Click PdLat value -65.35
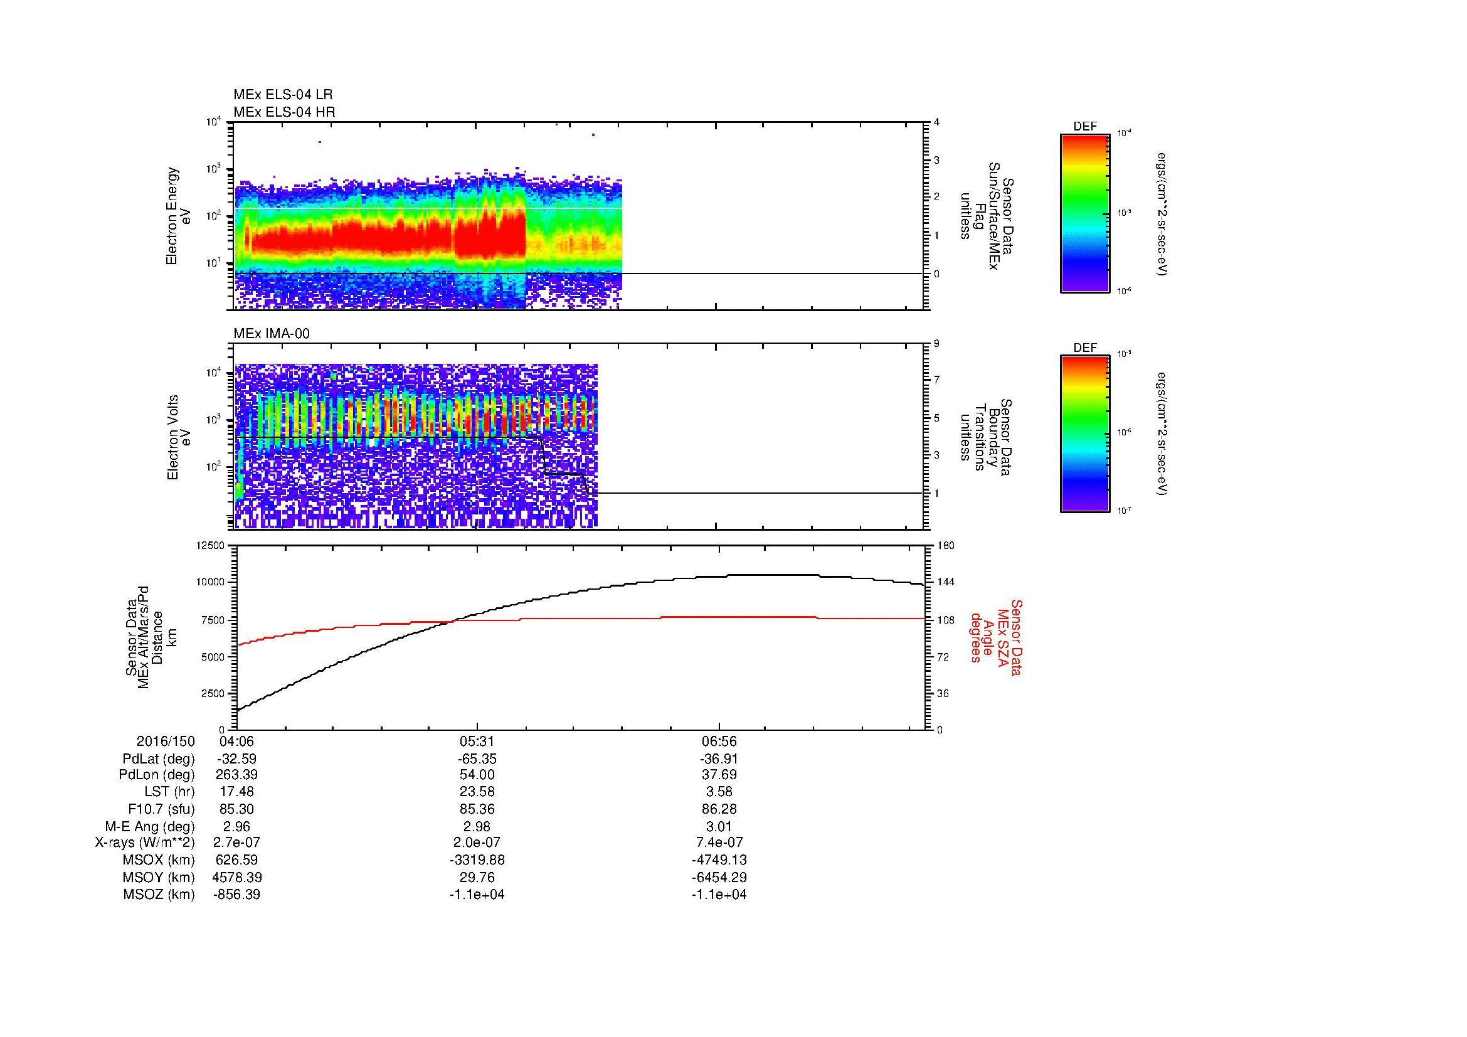Image resolution: width=1467 pixels, height=1037 pixels. [477, 759]
